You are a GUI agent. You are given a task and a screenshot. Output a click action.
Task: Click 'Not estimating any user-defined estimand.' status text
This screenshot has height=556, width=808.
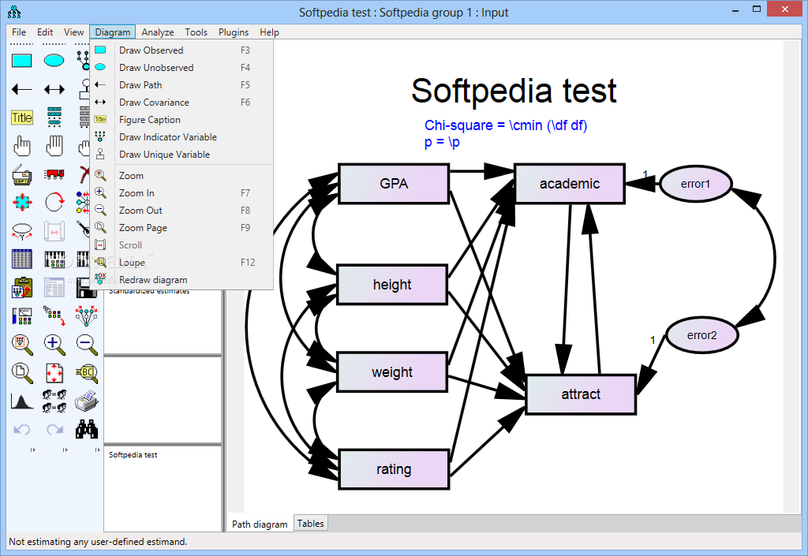(x=98, y=542)
